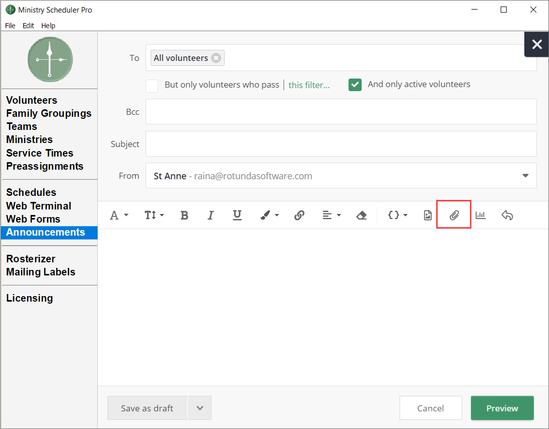Click the Preview button
The height and width of the screenshot is (429, 549).
click(x=502, y=408)
